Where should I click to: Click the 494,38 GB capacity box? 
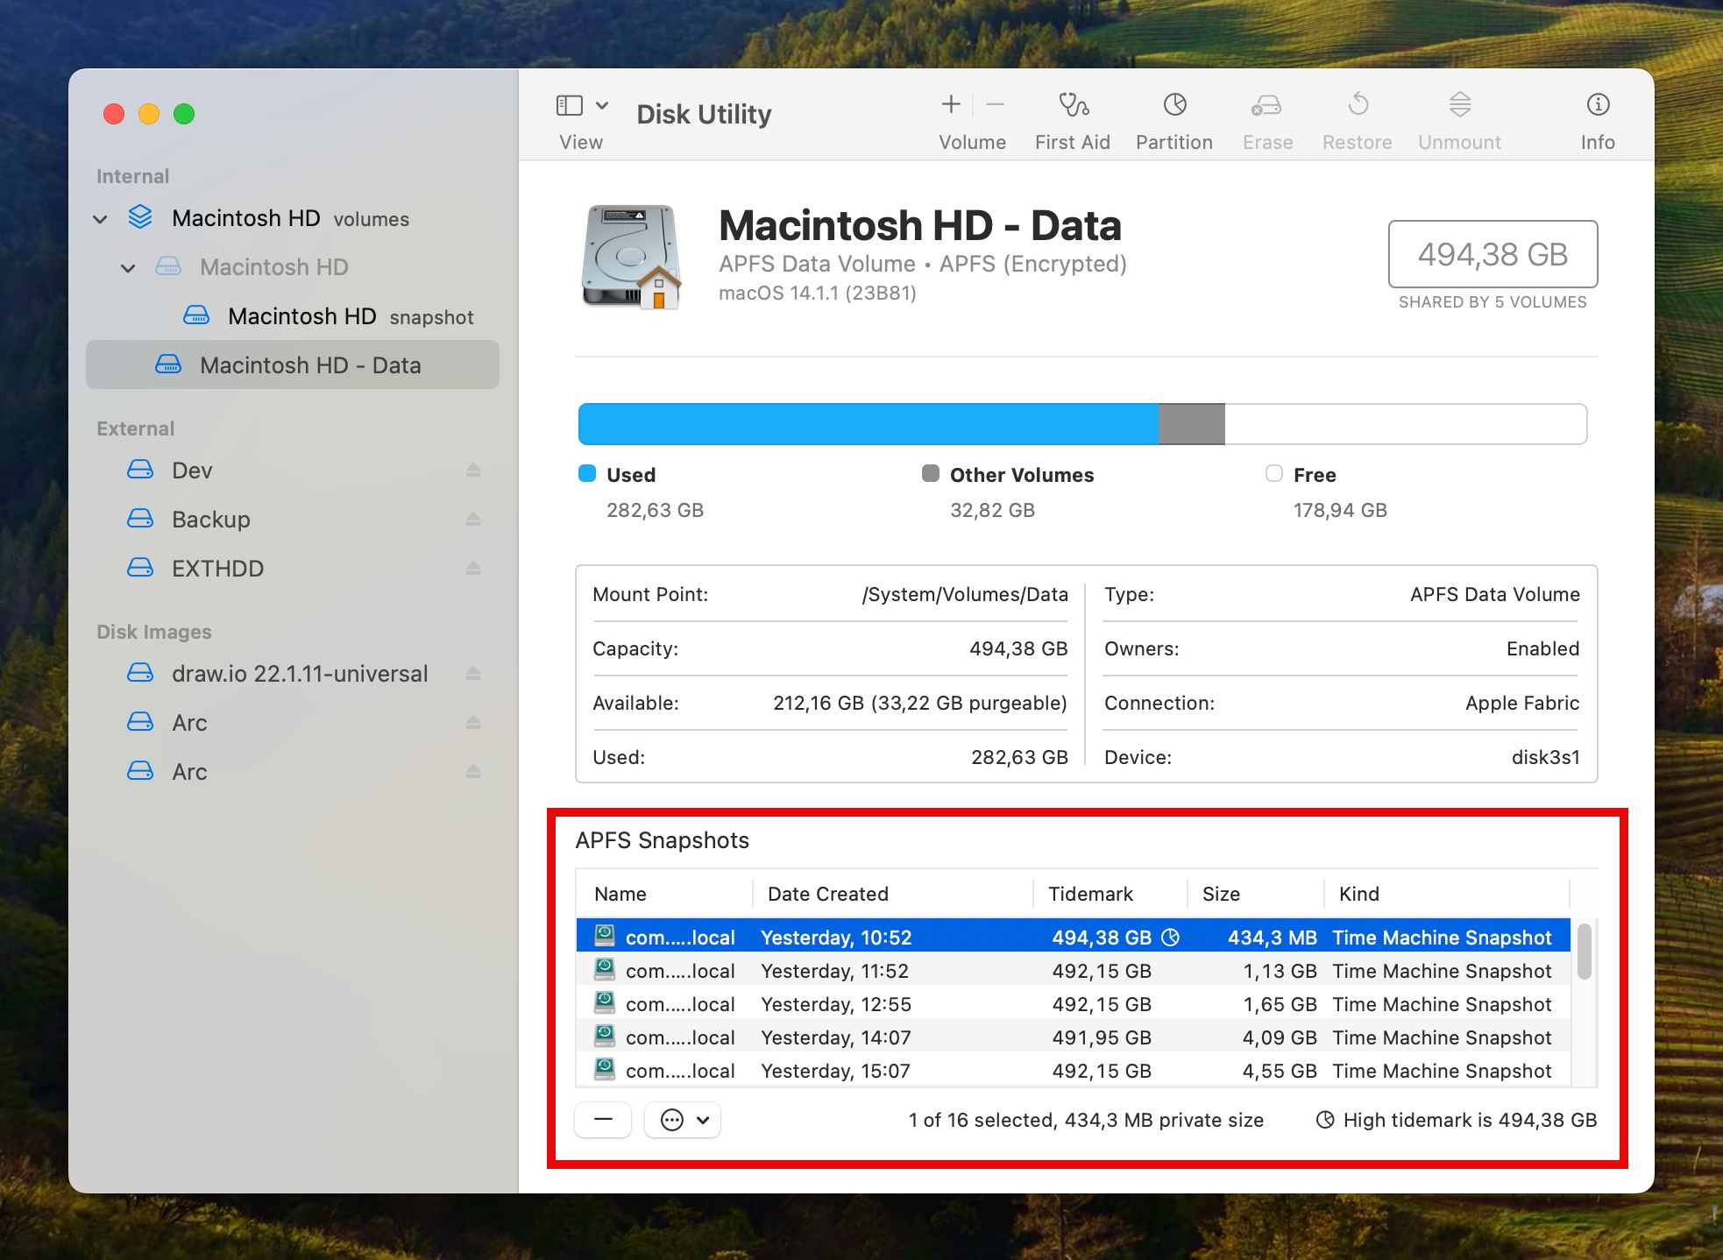click(x=1493, y=254)
